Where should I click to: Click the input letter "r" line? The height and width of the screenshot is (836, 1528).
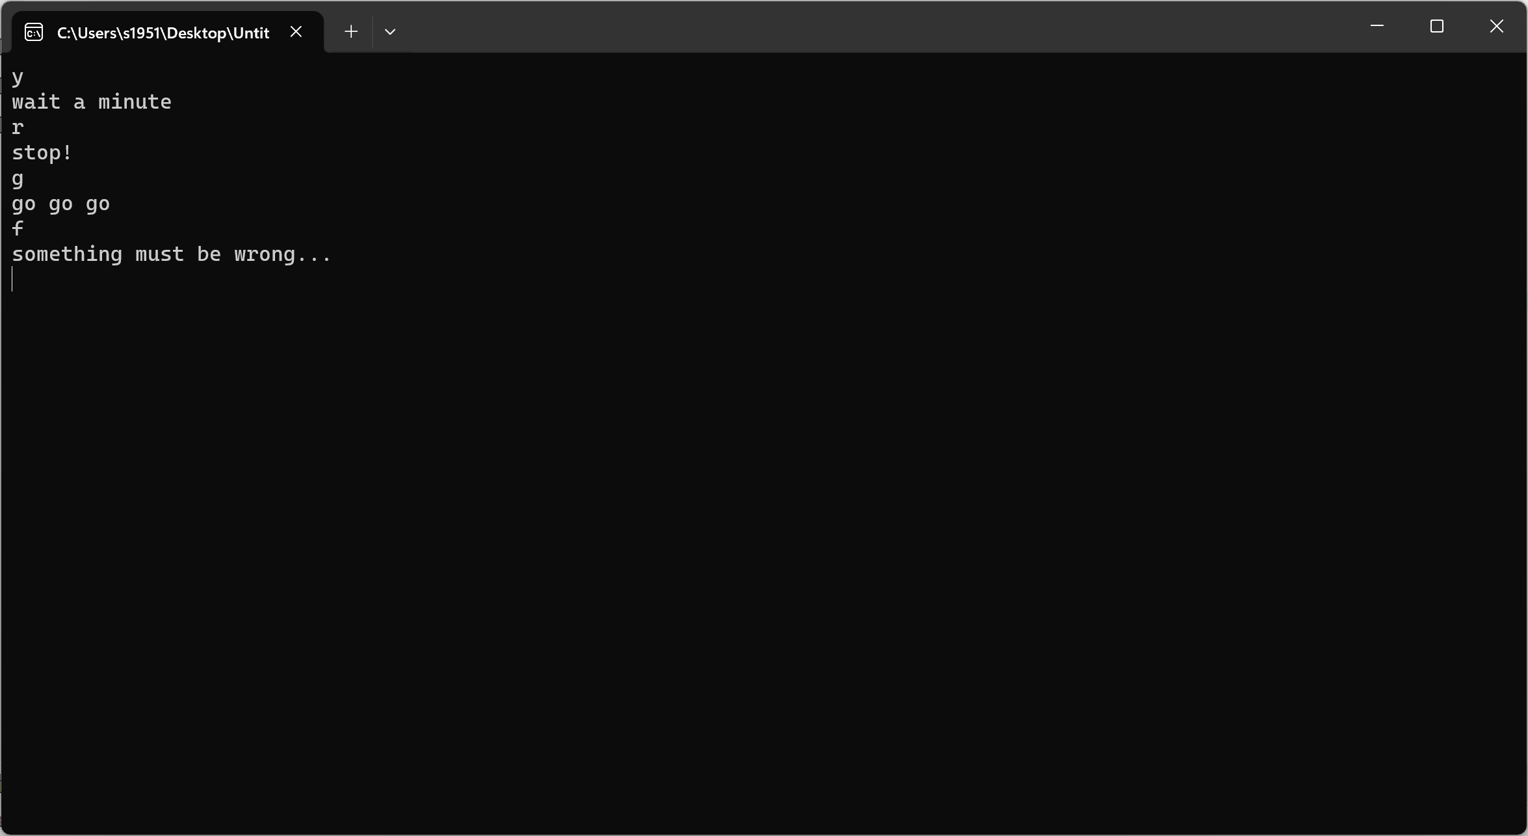[x=18, y=128]
